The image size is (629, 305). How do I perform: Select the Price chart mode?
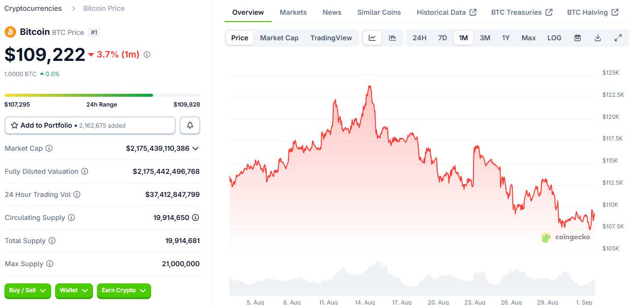240,38
